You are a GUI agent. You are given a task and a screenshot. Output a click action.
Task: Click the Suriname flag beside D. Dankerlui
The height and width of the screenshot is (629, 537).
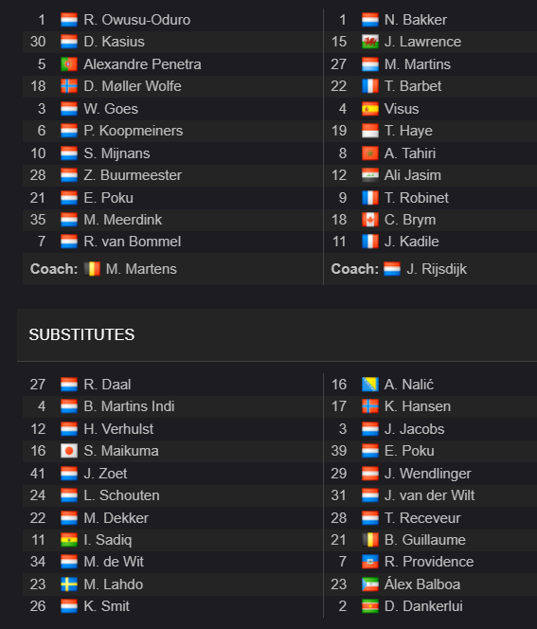[369, 606]
